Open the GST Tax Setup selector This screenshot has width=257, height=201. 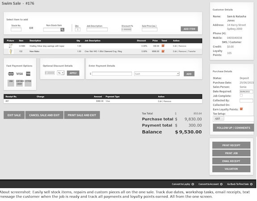pyautogui.click(x=233, y=119)
